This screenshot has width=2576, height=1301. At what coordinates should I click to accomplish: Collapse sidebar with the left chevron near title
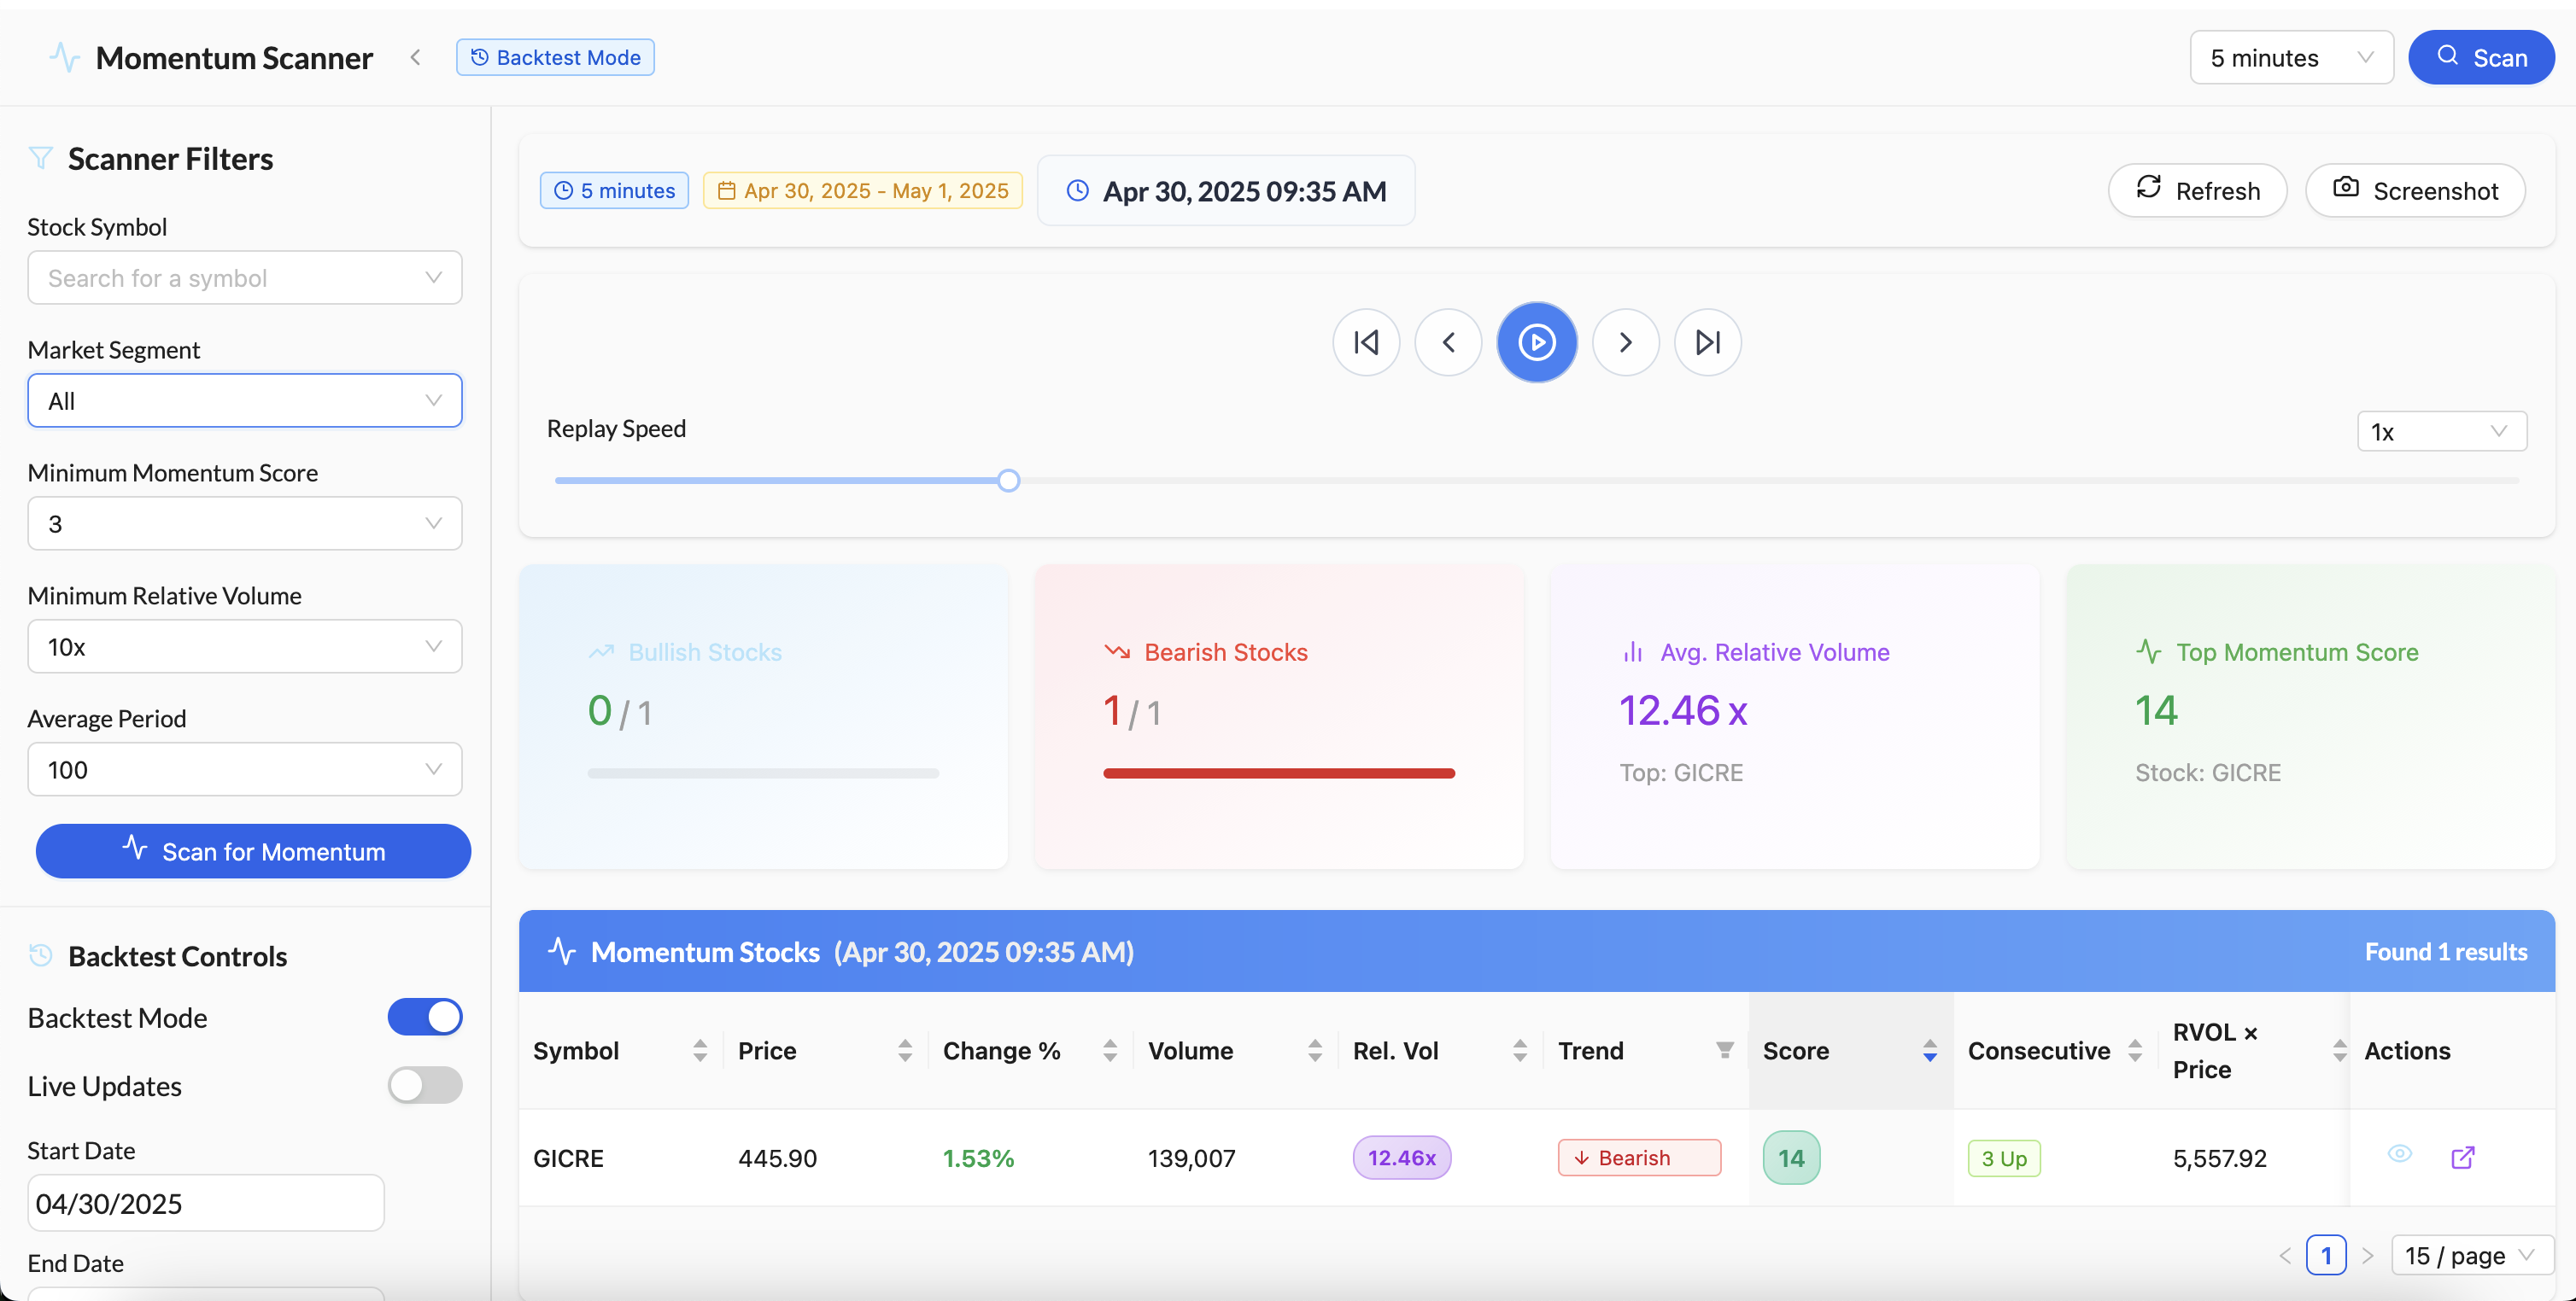point(415,58)
